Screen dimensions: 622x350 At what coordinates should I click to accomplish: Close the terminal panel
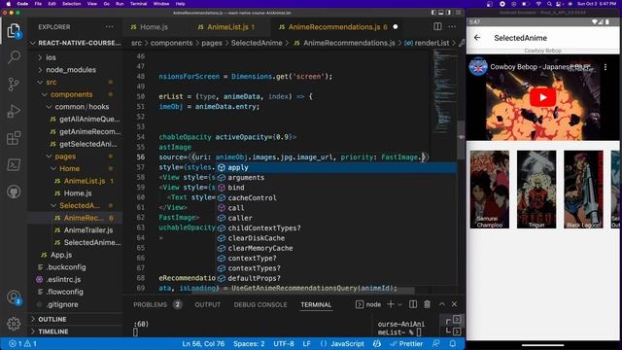454,304
